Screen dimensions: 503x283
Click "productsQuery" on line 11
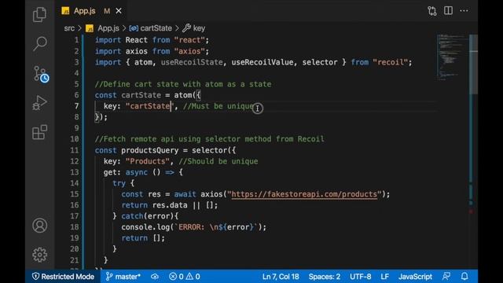point(150,150)
